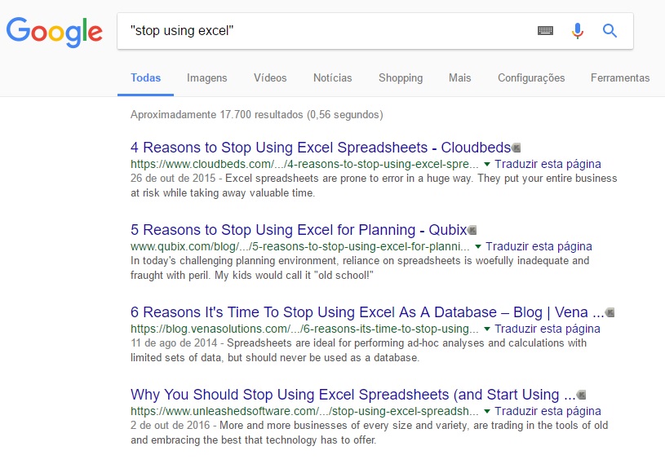Image resolution: width=665 pixels, height=464 pixels.
Task: Open the Ferramentas search tools
Action: coord(620,78)
